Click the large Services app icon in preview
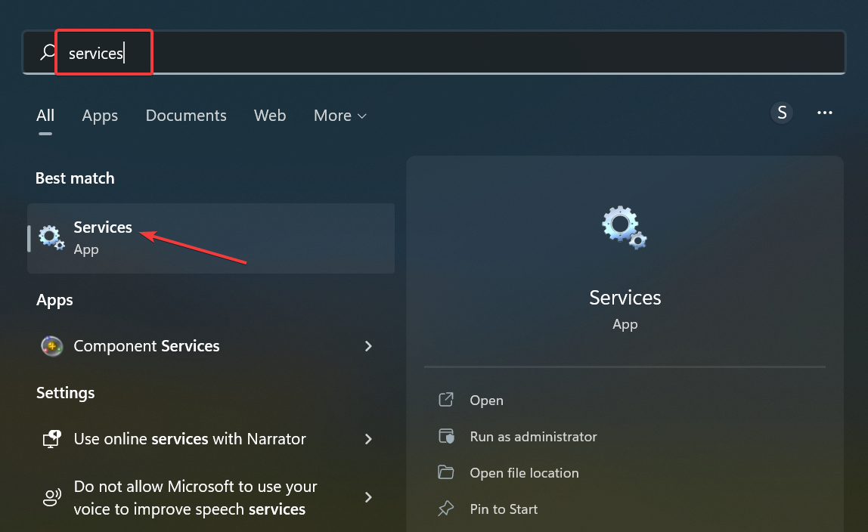 625,227
